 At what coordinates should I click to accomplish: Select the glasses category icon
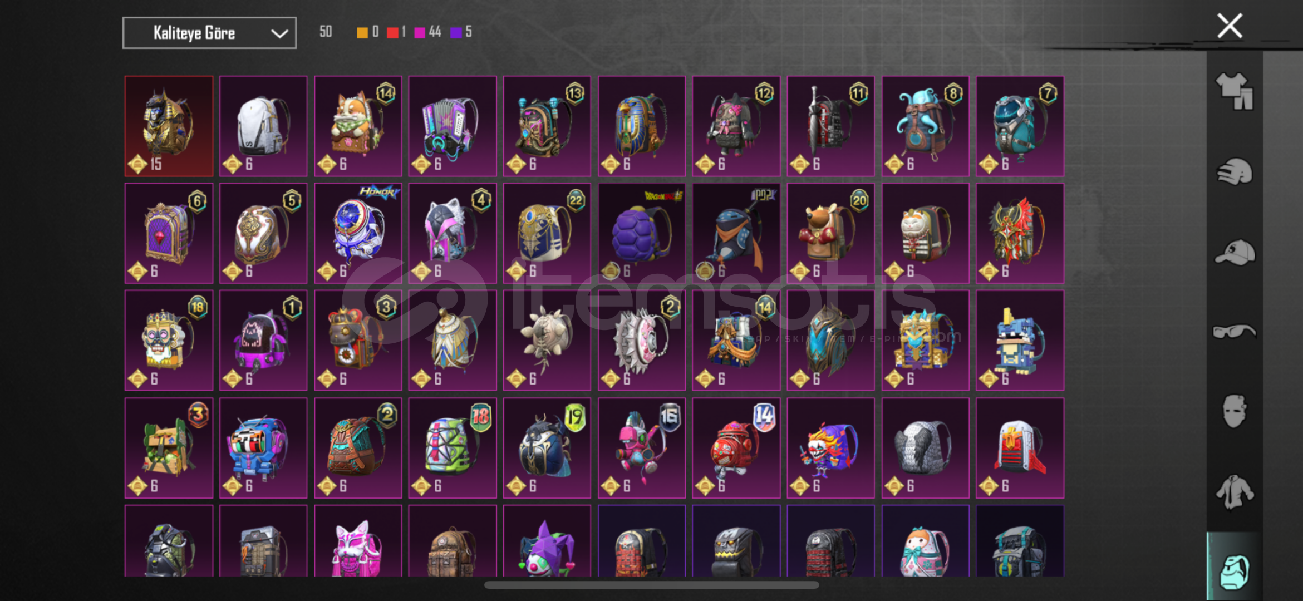coord(1234,332)
